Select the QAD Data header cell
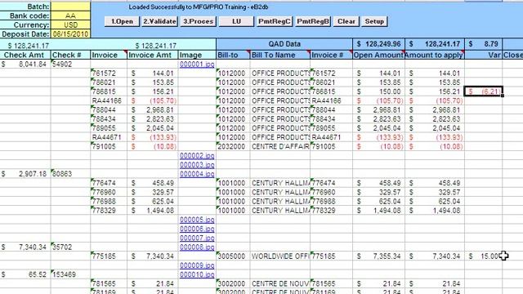 pyautogui.click(x=284, y=44)
